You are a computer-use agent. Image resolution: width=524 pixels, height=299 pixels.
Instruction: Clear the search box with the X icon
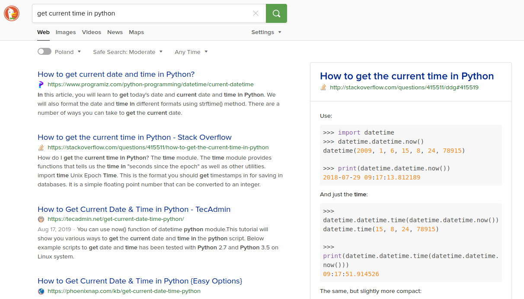[x=256, y=13]
